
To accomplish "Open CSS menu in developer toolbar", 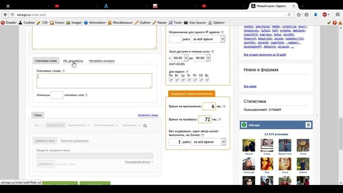I will (43, 23).
